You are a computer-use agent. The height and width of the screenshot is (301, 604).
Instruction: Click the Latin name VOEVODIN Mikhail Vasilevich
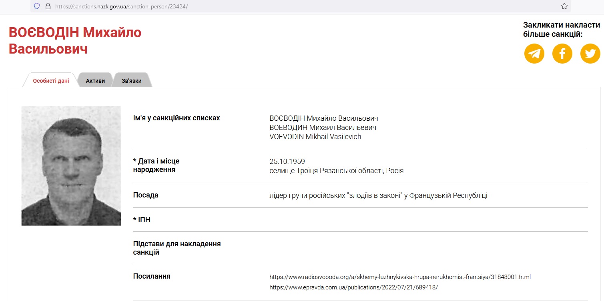pos(315,137)
